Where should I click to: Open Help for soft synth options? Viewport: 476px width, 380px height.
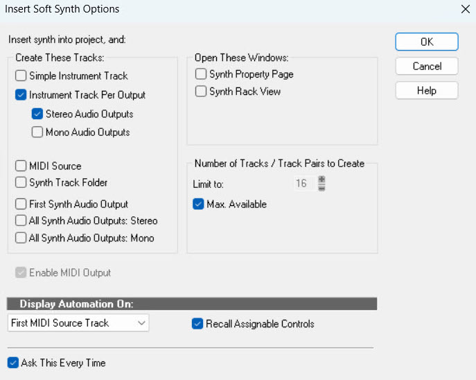(426, 91)
